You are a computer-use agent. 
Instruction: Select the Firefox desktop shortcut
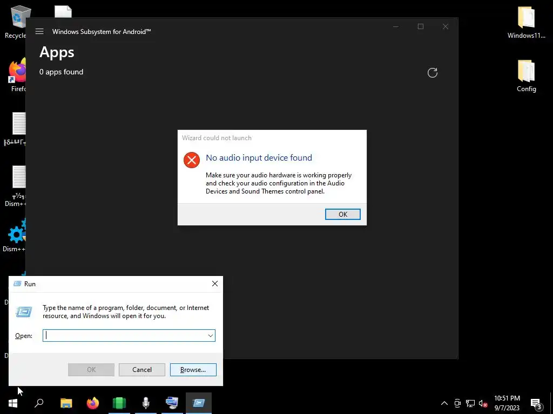tap(17, 75)
